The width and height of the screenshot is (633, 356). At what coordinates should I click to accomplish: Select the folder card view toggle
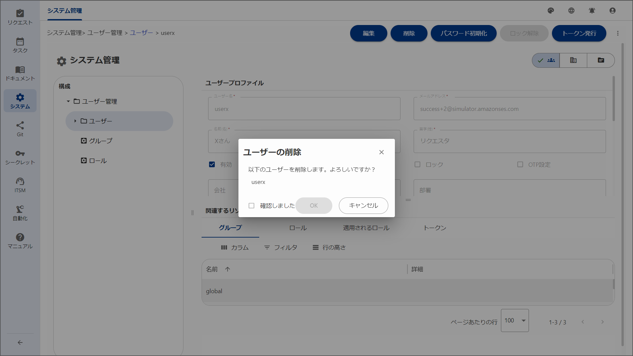point(601,60)
